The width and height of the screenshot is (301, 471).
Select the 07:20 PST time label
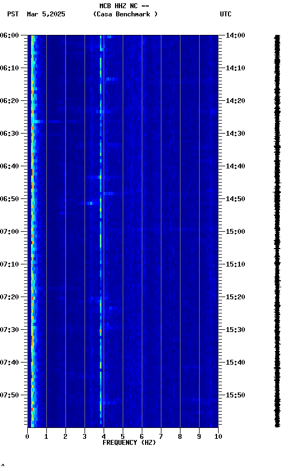click(9, 297)
